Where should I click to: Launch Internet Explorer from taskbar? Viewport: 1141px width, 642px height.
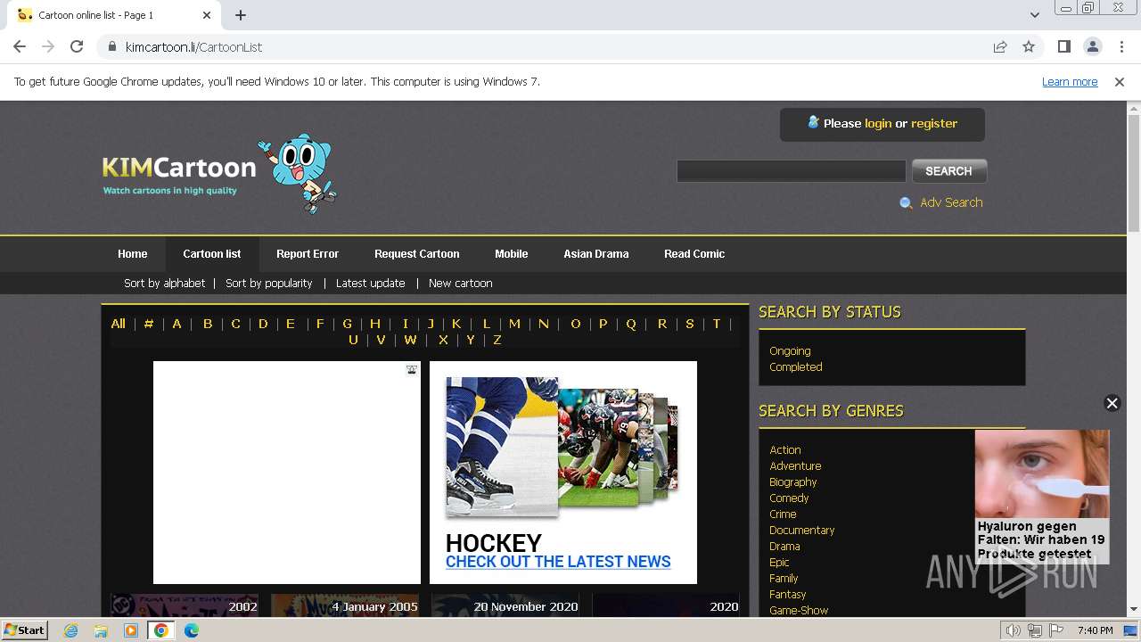[70, 630]
